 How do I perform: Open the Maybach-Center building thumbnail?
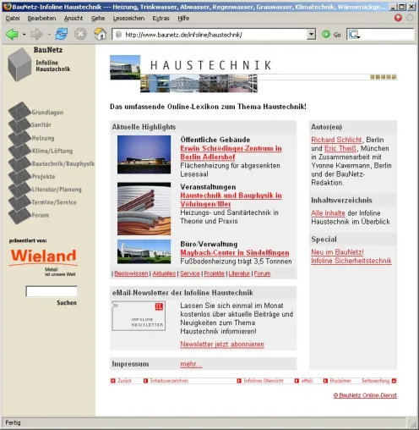(144, 251)
